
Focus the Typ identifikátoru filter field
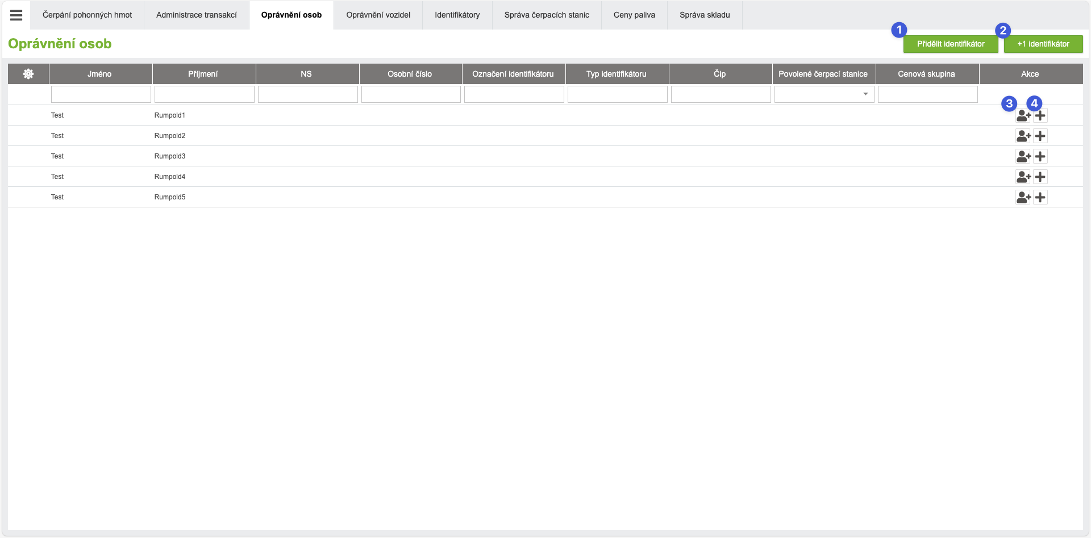pos(618,94)
